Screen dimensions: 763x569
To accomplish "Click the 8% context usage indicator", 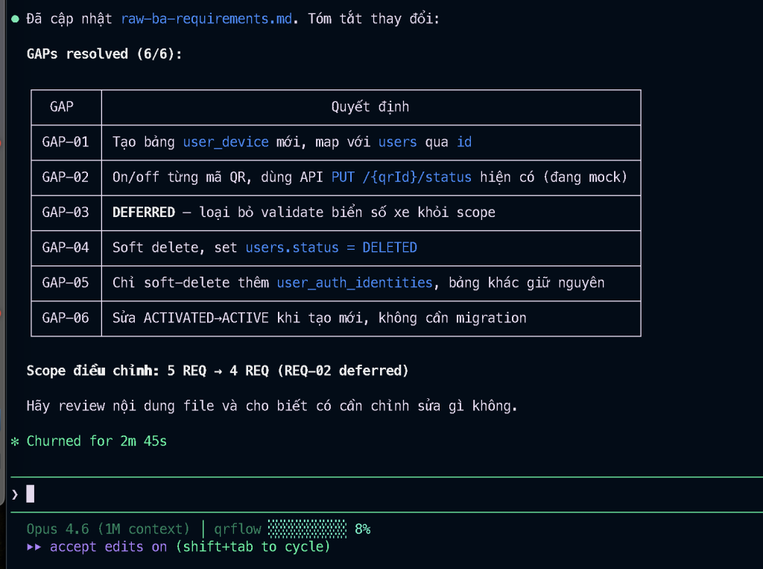I will 362,529.
